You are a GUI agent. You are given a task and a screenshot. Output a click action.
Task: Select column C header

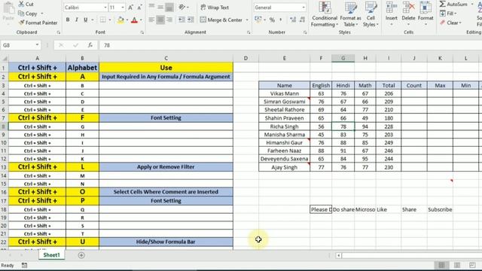click(166, 58)
